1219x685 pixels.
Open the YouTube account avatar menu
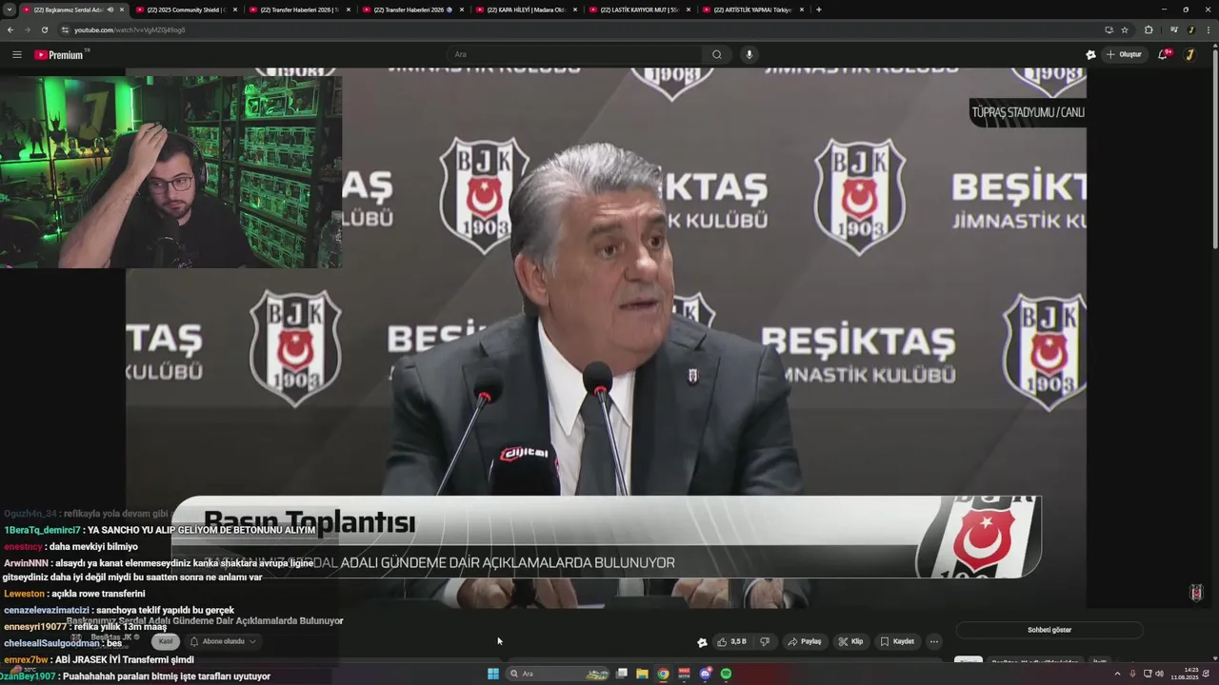click(1189, 54)
